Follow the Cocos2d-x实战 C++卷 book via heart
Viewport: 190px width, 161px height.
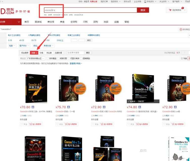coord(60,124)
